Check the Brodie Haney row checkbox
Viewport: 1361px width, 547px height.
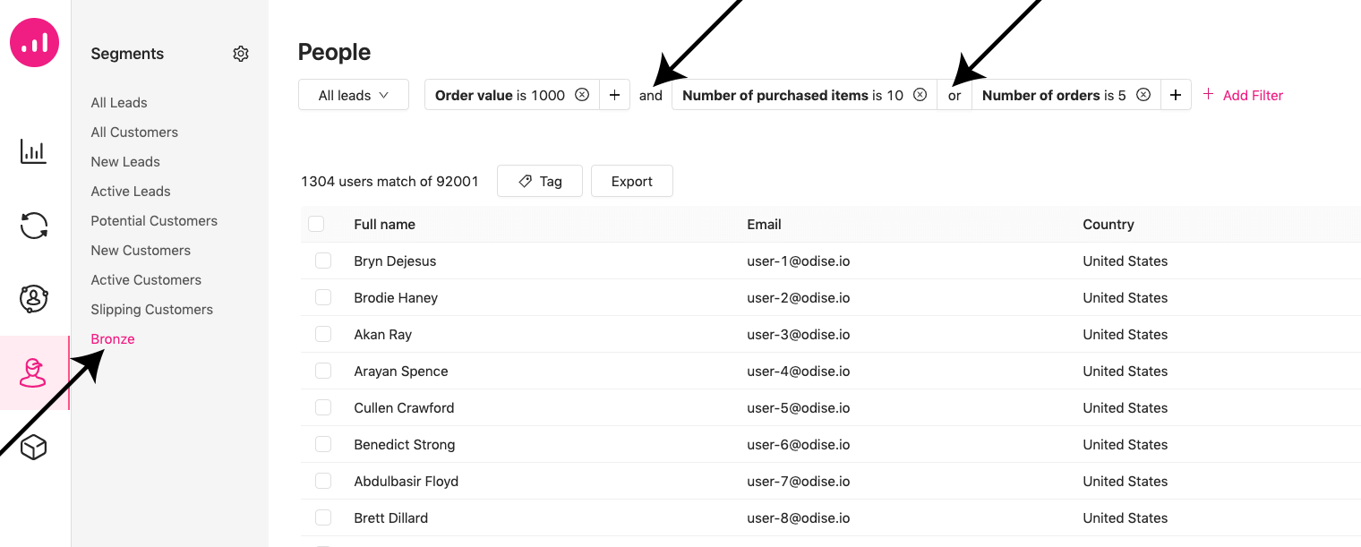pos(323,297)
